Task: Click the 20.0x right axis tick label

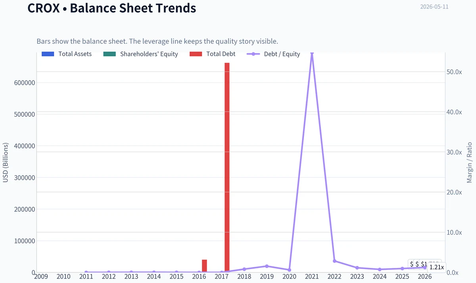Action: (x=454, y=192)
